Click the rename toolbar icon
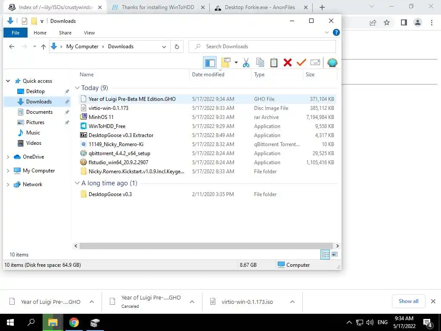The width and height of the screenshot is (441, 331). (x=315, y=62)
